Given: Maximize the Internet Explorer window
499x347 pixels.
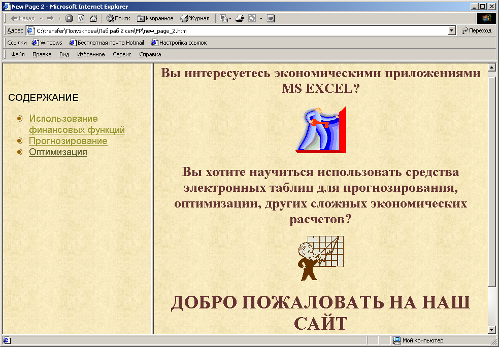Looking at the screenshot, I should (x=483, y=7).
